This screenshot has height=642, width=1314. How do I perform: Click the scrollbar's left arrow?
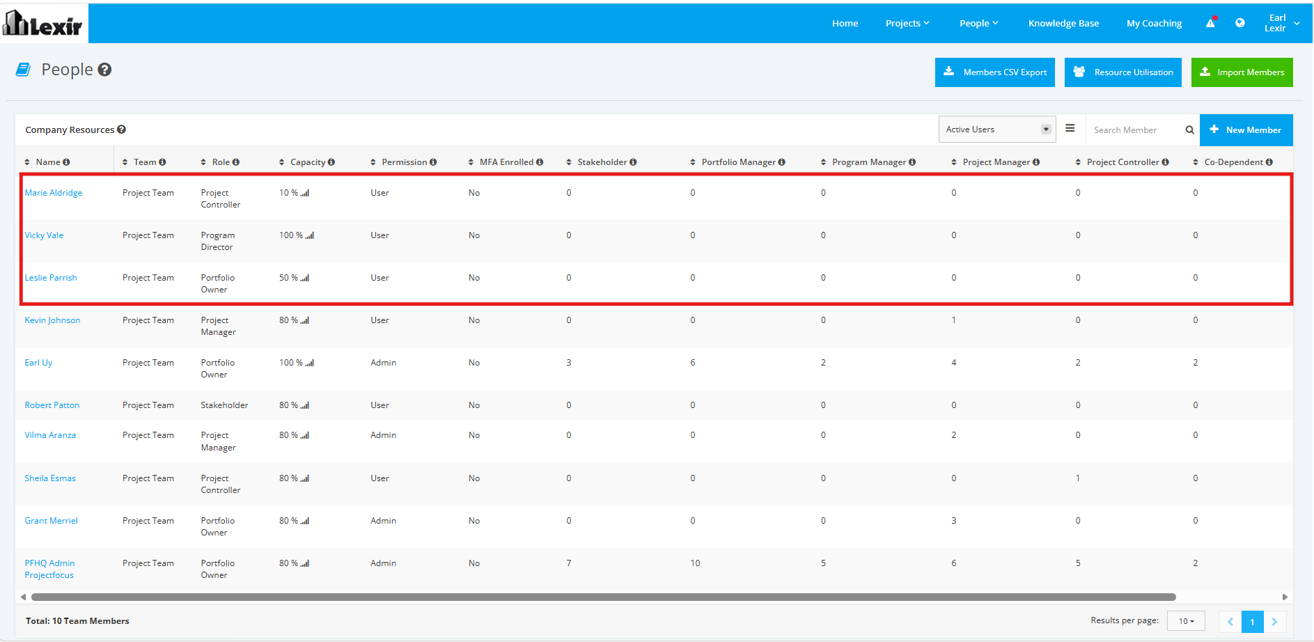23,597
